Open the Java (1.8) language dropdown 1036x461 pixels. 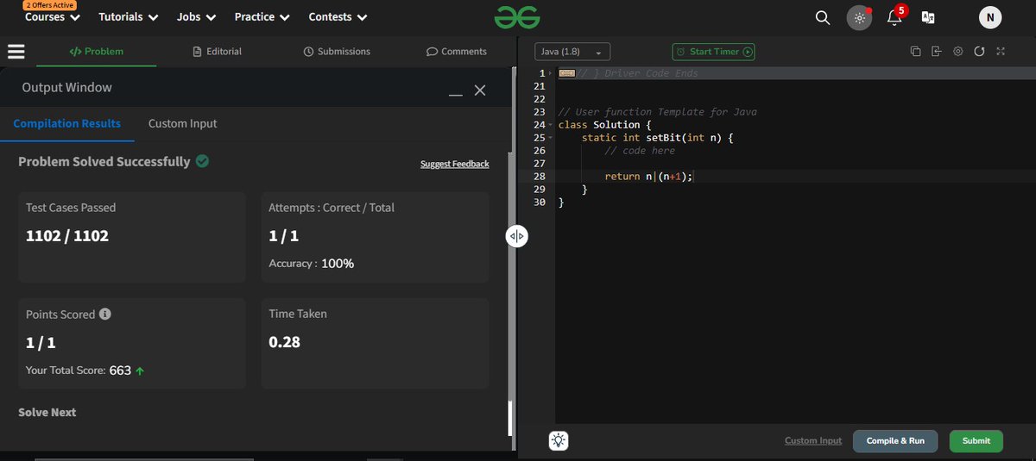(x=573, y=52)
